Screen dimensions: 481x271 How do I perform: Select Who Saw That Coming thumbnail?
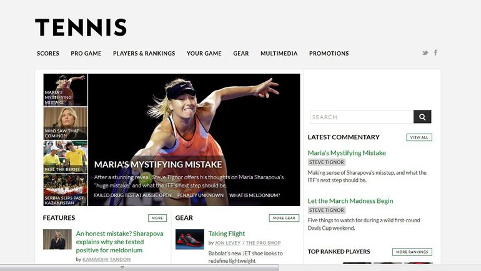coord(66,123)
